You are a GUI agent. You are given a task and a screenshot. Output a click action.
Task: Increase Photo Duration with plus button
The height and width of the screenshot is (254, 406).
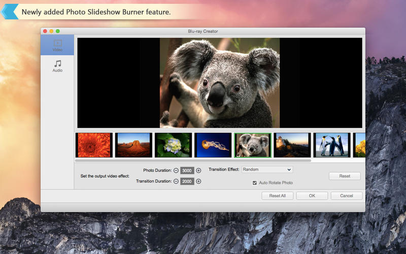click(x=198, y=171)
